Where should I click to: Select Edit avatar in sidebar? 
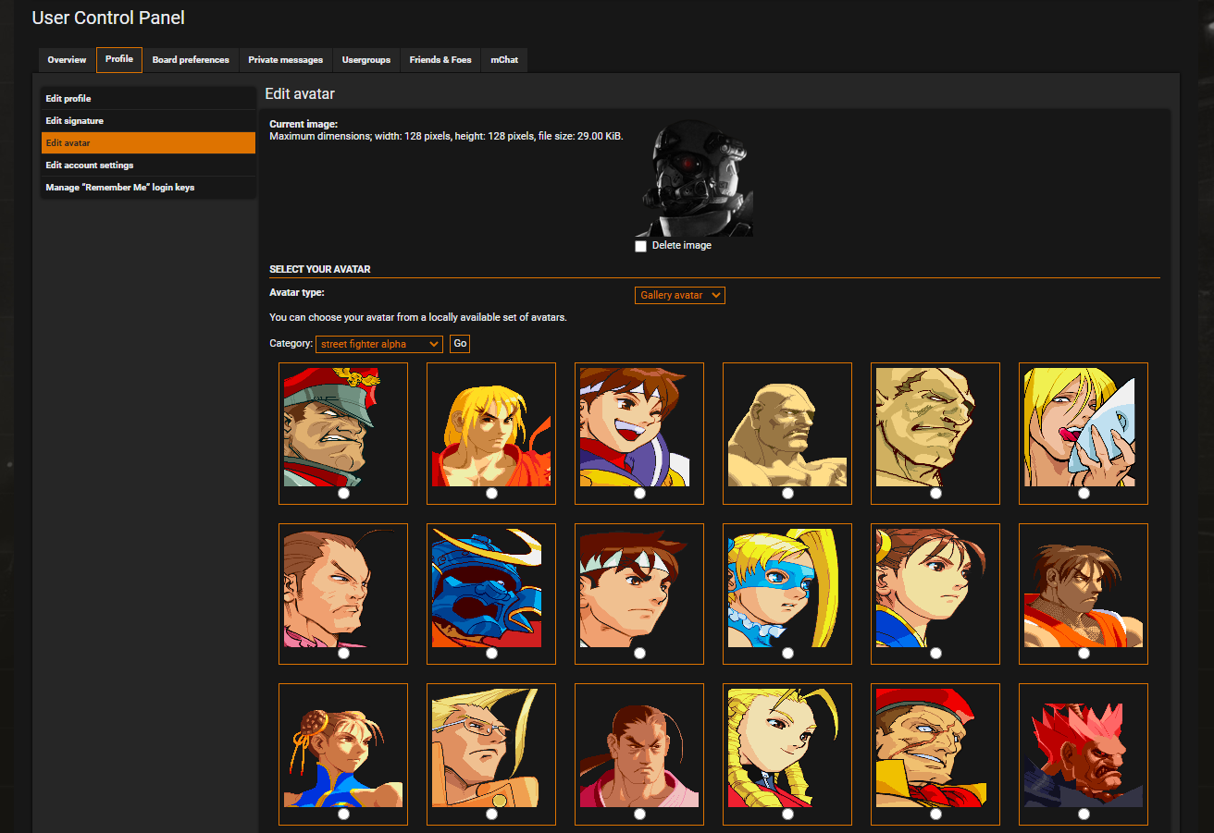click(x=148, y=142)
